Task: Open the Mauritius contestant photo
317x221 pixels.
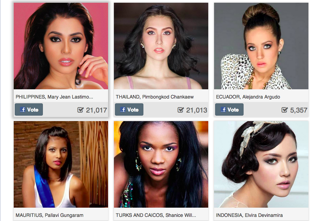Action: pos(61,164)
